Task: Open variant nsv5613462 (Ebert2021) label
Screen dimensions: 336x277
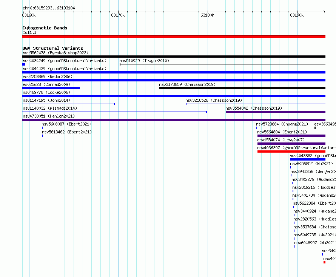Action: click(x=67, y=132)
